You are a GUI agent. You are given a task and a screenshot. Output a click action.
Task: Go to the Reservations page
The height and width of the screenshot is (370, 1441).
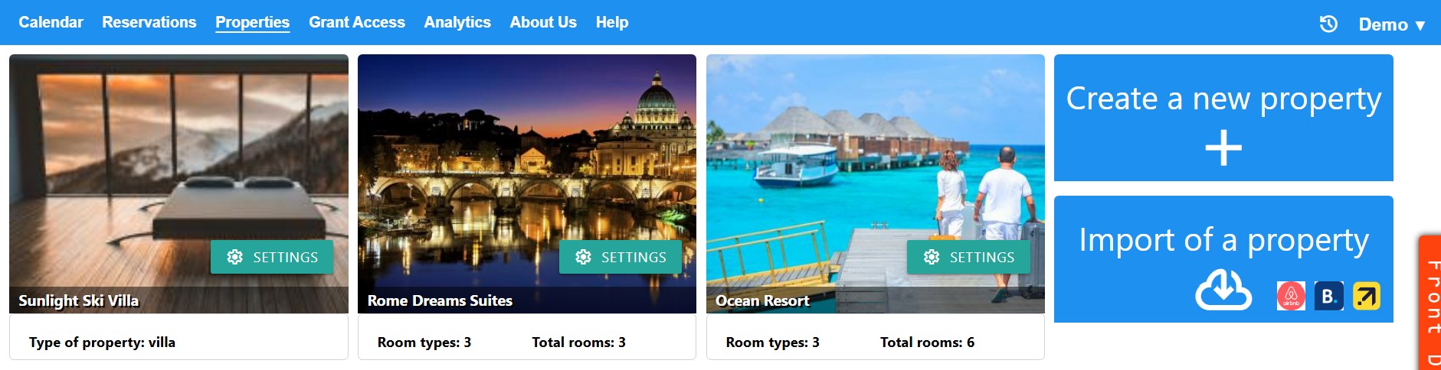(x=149, y=22)
